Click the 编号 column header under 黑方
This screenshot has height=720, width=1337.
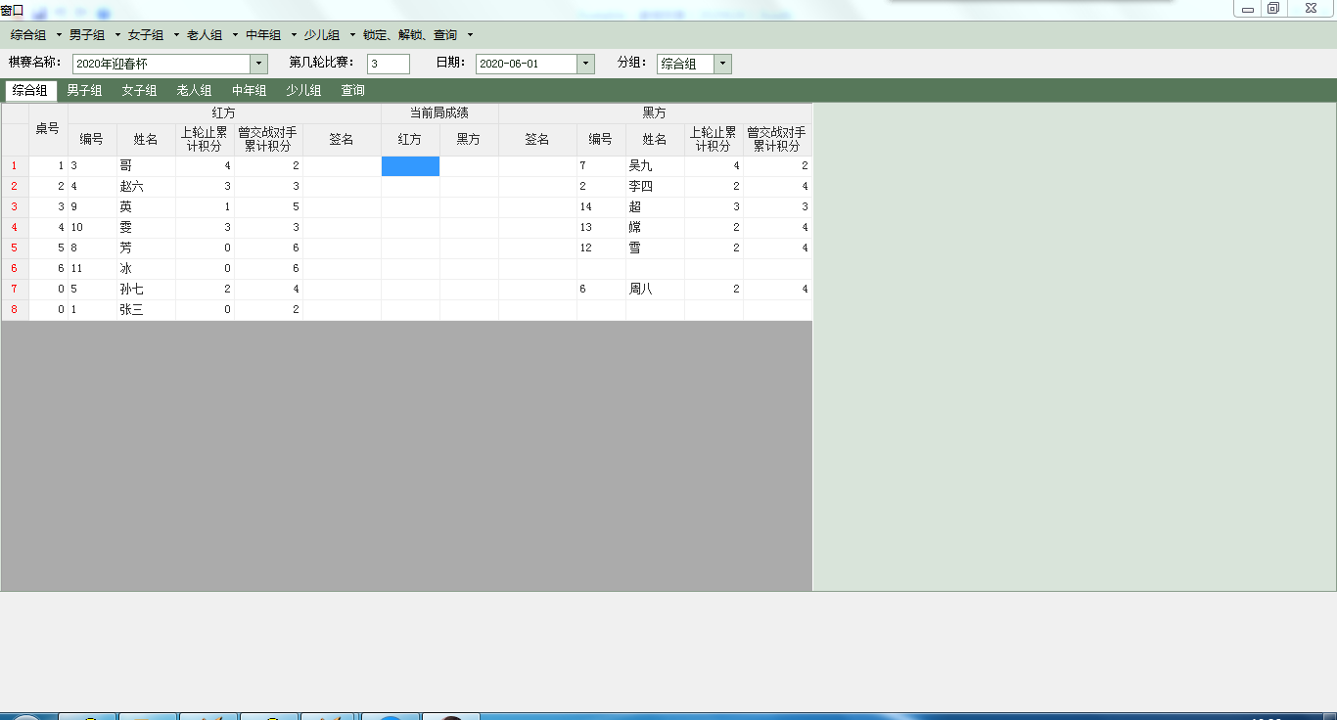(601, 140)
